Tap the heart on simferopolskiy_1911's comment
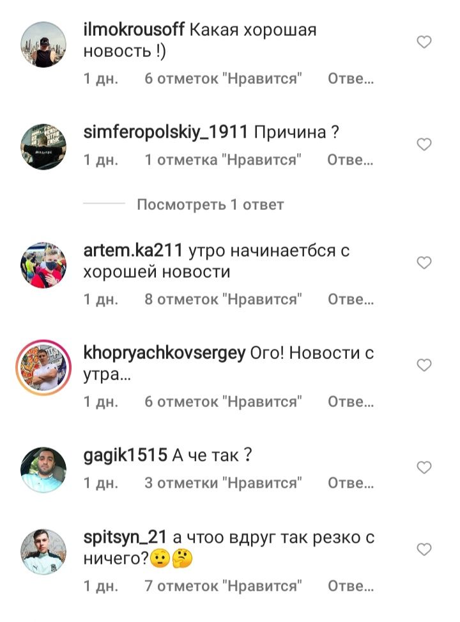The height and width of the screenshot is (622, 460). 424,144
